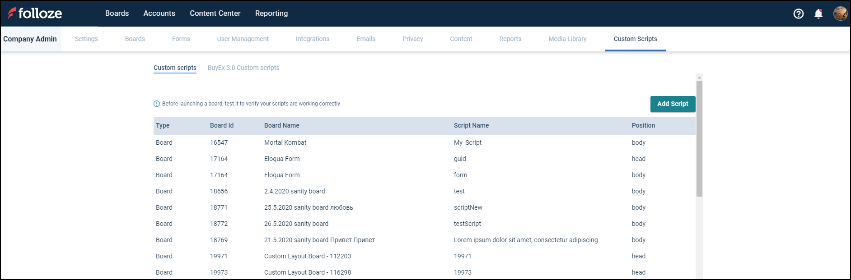Click the Folloze logo
The height and width of the screenshot is (280, 851).
35,14
